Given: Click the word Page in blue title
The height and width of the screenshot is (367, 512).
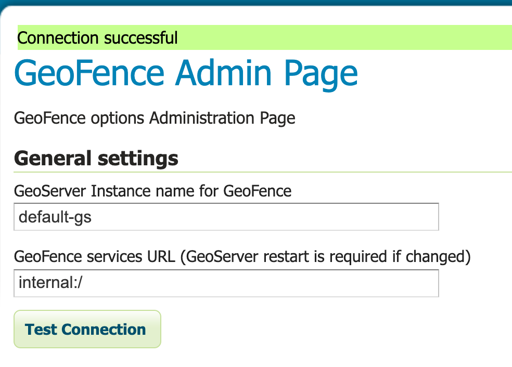Looking at the screenshot, I should coord(321,75).
